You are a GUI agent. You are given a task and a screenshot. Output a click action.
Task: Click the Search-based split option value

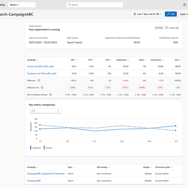[x=75, y=42]
